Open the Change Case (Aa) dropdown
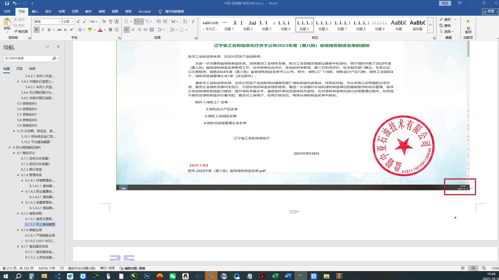 94,21
